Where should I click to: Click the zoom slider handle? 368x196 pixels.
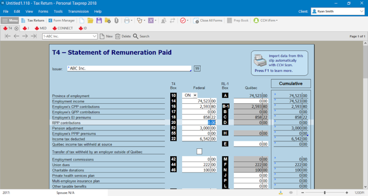325,193
